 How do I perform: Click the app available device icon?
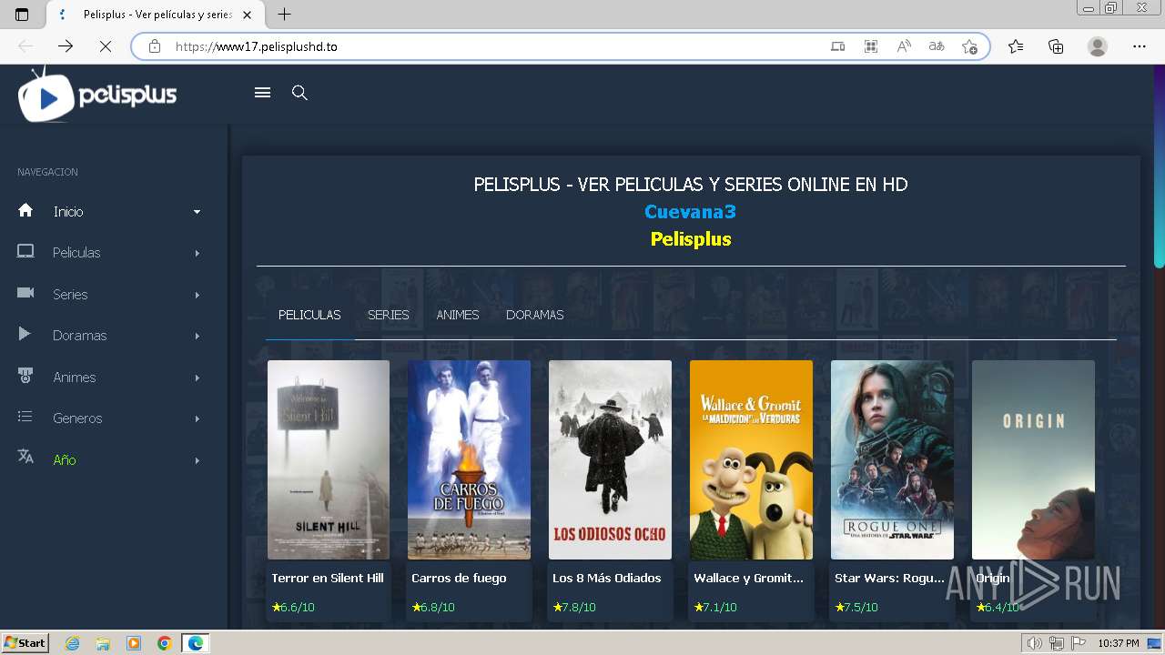(838, 46)
